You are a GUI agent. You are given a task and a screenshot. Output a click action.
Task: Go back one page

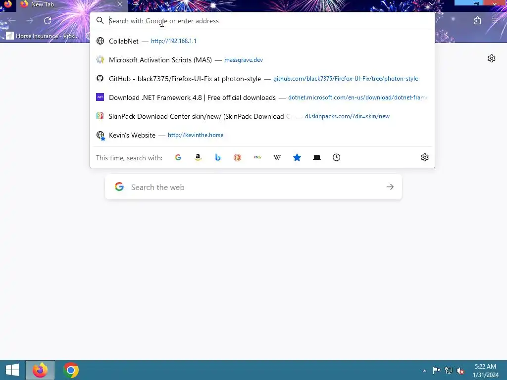(x=12, y=21)
